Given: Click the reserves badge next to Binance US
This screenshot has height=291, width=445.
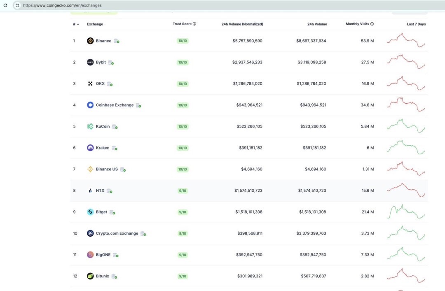Looking at the screenshot, I should pos(123,169).
